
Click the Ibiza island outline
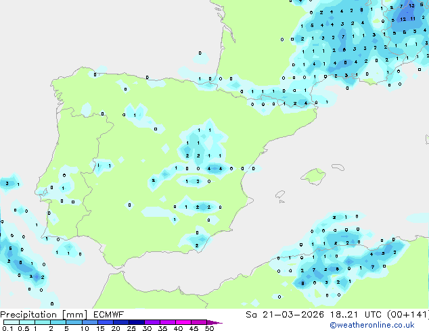click(x=280, y=195)
